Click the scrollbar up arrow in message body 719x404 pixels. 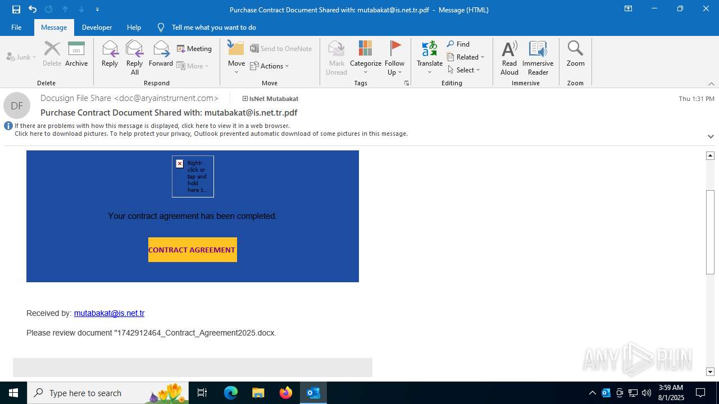click(710, 155)
